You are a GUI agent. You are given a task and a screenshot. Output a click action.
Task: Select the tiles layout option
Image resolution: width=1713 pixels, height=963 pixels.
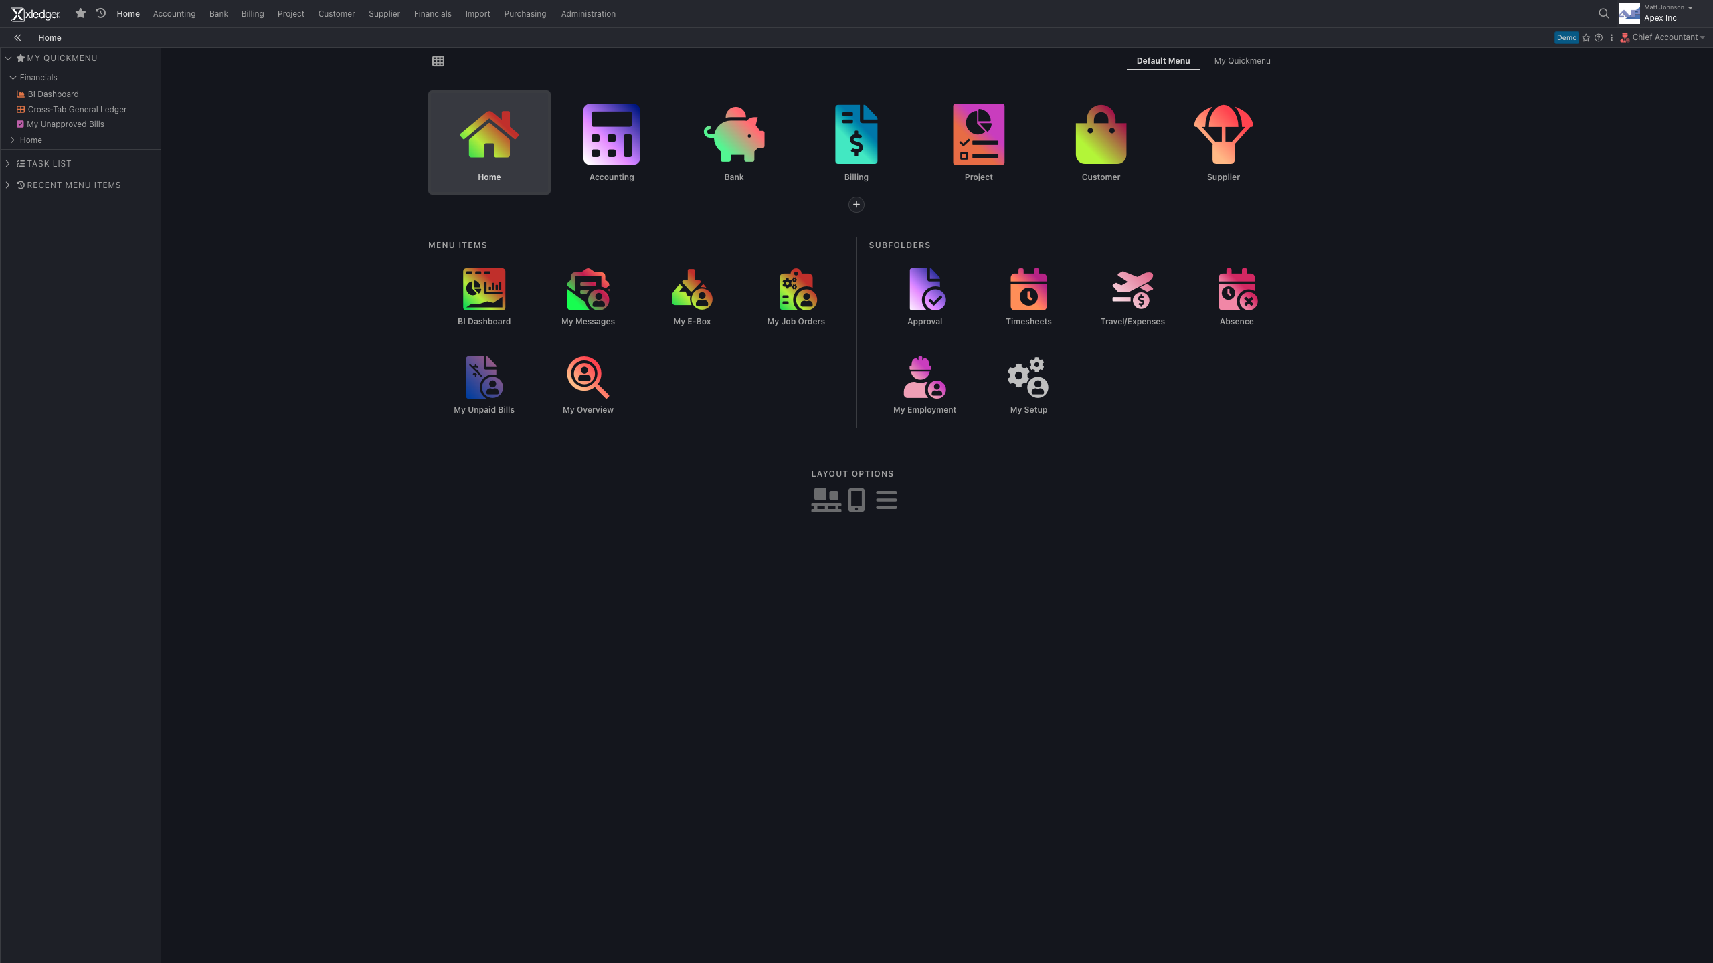pyautogui.click(x=826, y=500)
